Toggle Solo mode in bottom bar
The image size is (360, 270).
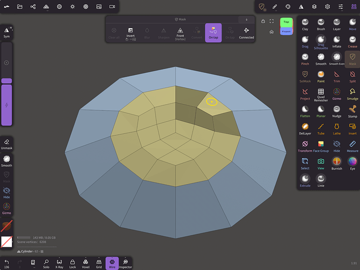tap(46, 264)
